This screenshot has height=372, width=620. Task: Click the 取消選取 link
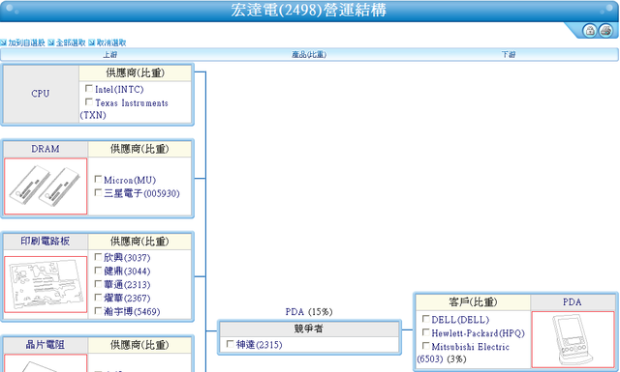coord(111,43)
